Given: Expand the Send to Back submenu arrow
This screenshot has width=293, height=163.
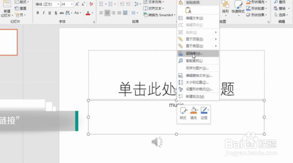Looking at the screenshot, I should click(x=216, y=46).
